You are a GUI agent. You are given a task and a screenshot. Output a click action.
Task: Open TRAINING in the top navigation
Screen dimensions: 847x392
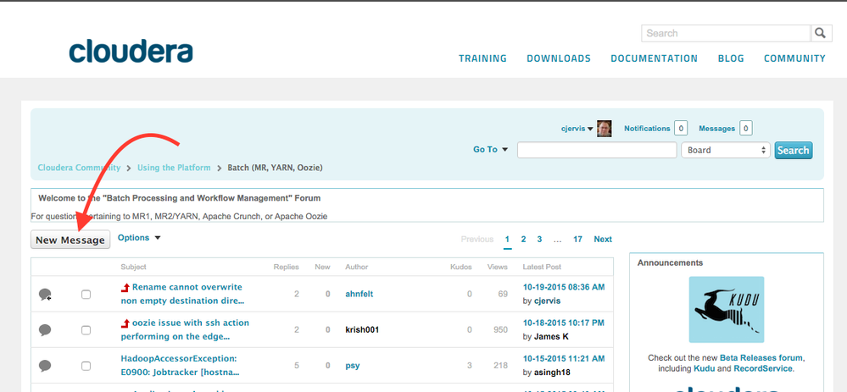(483, 58)
